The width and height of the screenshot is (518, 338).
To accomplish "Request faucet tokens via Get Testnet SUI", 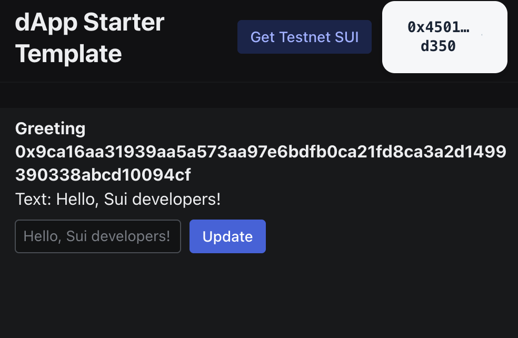I will [x=304, y=37].
